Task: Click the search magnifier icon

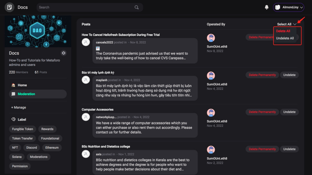Action: click(x=137, y=7)
